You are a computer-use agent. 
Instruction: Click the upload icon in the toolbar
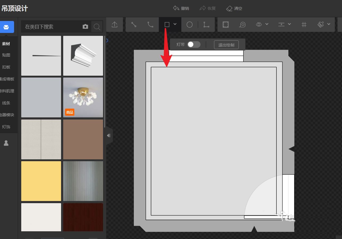pyautogui.click(x=114, y=25)
